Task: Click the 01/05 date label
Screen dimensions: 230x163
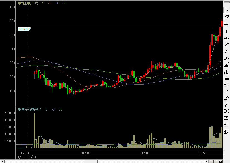Action: (x=20, y=157)
